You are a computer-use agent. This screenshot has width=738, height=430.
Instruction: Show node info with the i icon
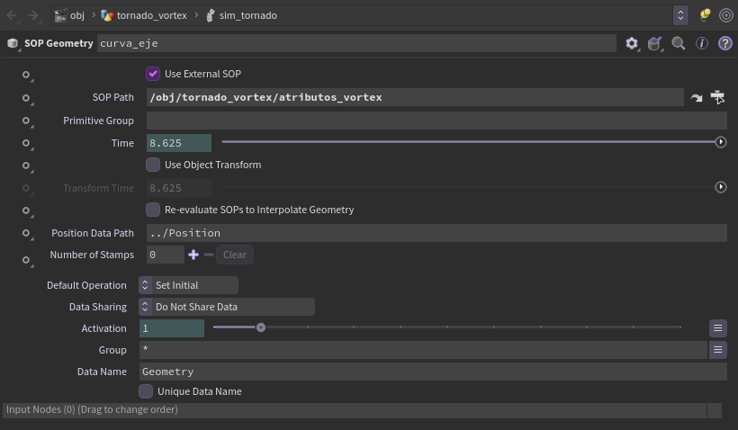702,43
